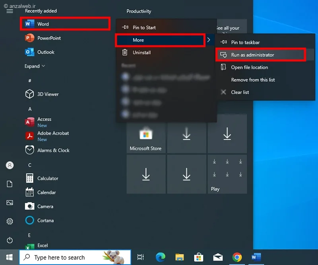The height and width of the screenshot is (265, 318).
Task: Expand the Start menu hamburger navigation
Action: pyautogui.click(x=10, y=11)
